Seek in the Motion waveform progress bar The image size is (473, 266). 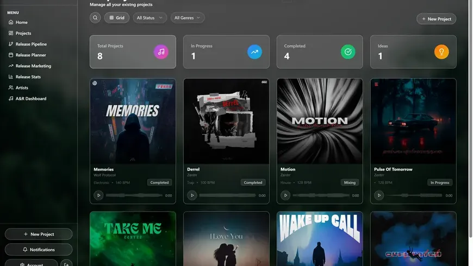[321, 195]
